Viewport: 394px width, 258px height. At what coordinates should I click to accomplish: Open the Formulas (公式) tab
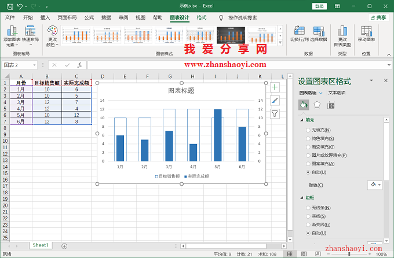coord(89,17)
